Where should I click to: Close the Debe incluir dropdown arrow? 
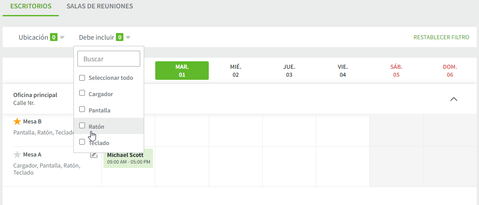pos(128,37)
